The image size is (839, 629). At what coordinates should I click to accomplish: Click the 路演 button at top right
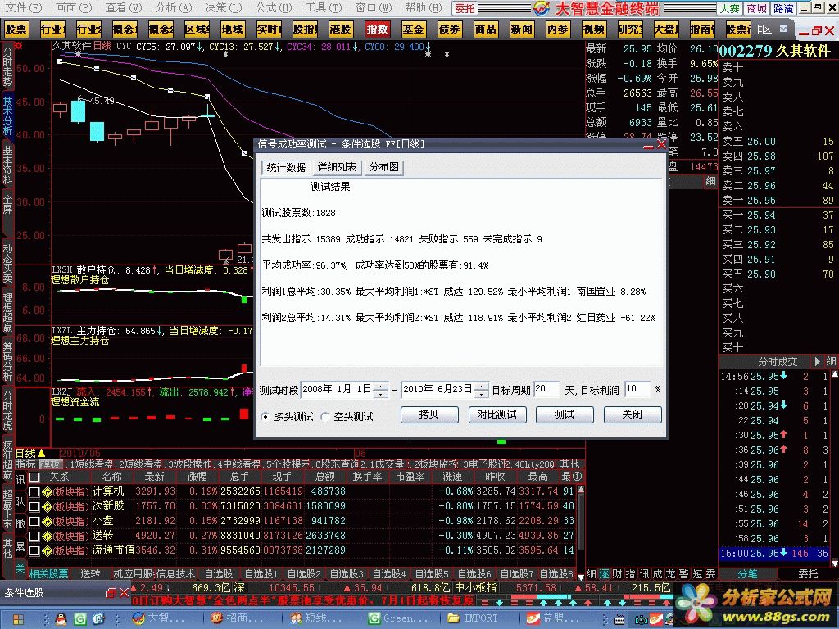point(783,8)
